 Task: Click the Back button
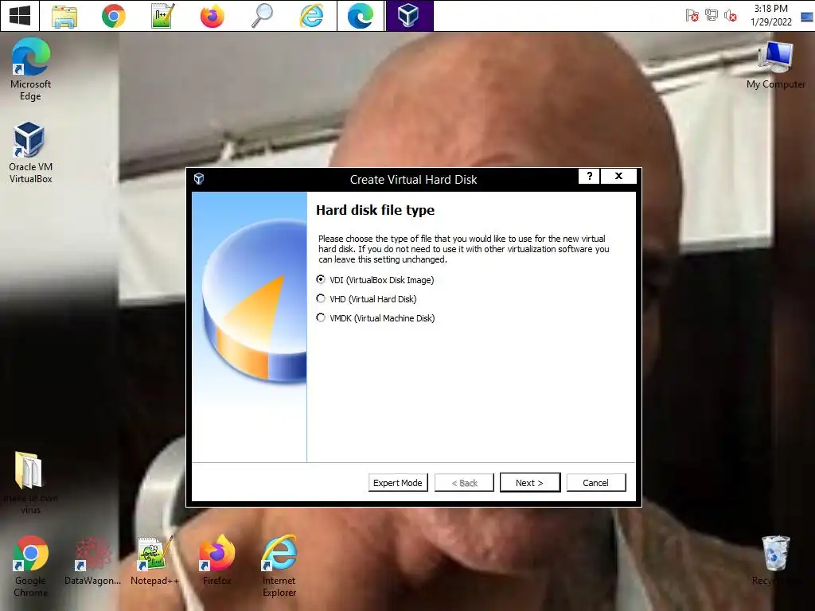pos(464,483)
